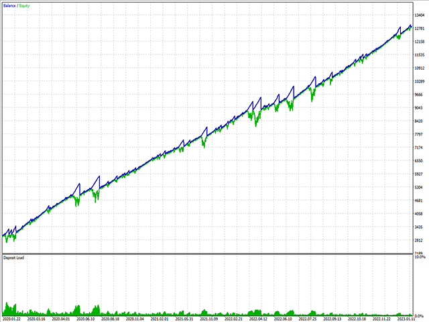Viewport: 429px width, 322px height.
Task: Click the Deposit Load panel label
Action: pyautogui.click(x=13, y=257)
